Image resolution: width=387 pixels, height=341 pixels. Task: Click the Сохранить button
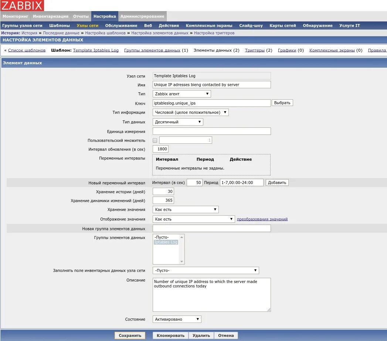[x=130, y=335]
